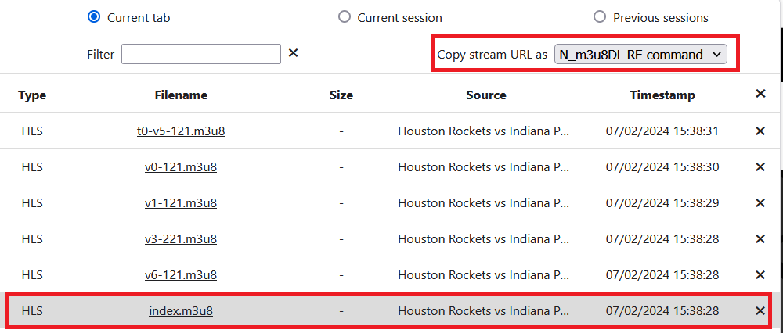
Task: Delete the v0-121.m3u8 entry
Action: click(x=760, y=167)
